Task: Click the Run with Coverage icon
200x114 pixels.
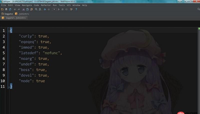Action: pos(66,9)
